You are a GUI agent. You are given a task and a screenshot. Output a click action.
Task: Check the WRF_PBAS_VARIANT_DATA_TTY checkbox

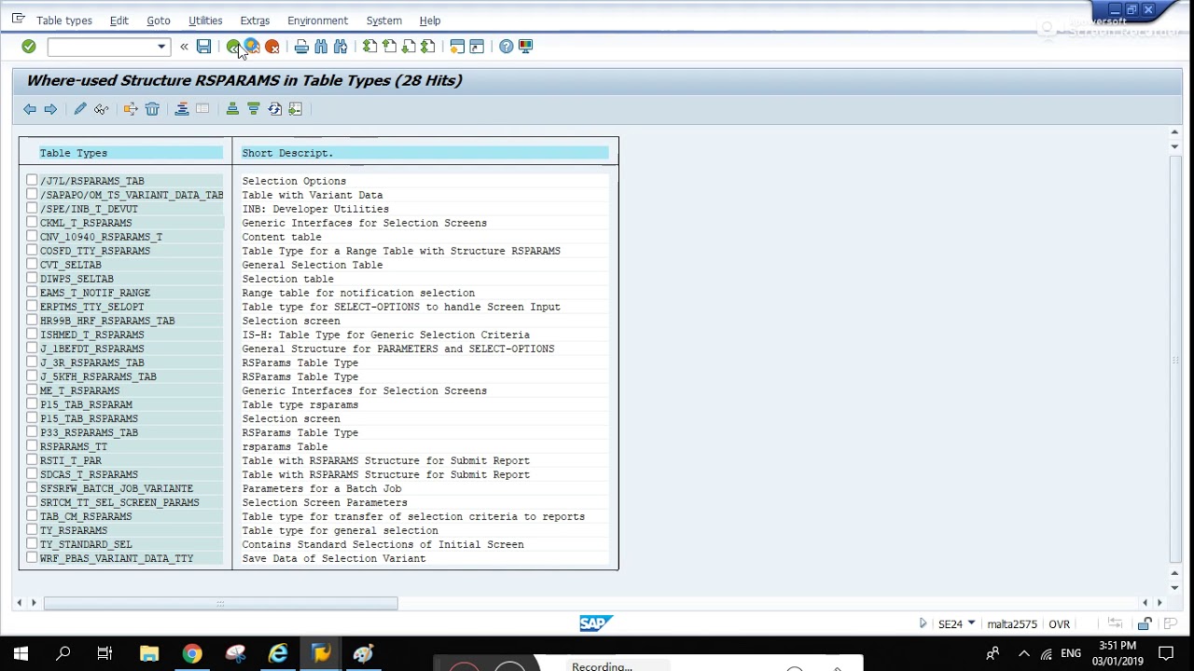[x=32, y=557]
